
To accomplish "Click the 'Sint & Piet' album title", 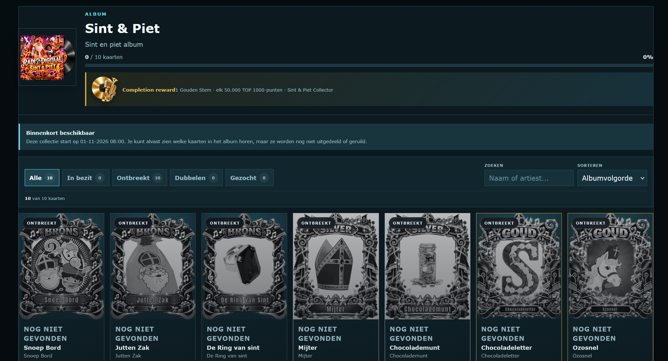I will (x=122, y=29).
